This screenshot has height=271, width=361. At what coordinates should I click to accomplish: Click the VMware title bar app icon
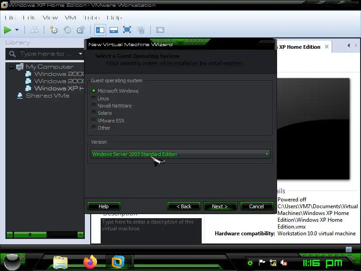point(4,5)
